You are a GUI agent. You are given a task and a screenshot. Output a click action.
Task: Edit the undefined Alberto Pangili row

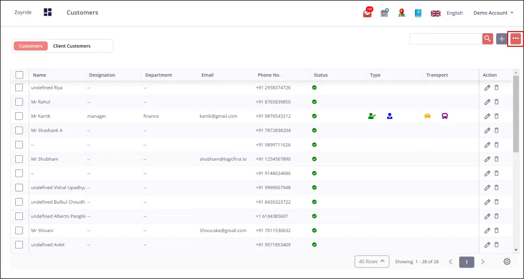click(x=487, y=216)
